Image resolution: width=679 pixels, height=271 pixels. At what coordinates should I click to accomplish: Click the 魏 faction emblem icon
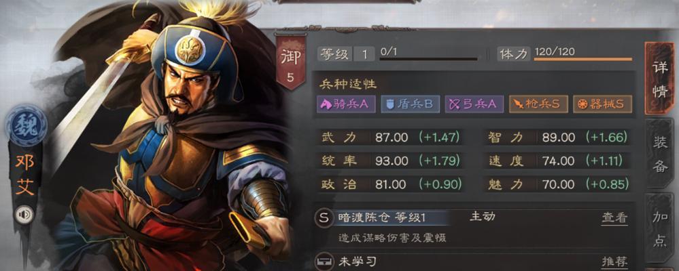click(27, 125)
